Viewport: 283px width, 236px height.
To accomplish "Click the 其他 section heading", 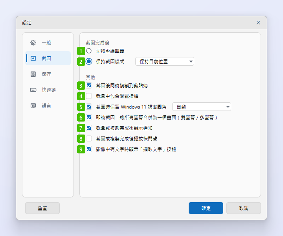I will pos(90,77).
